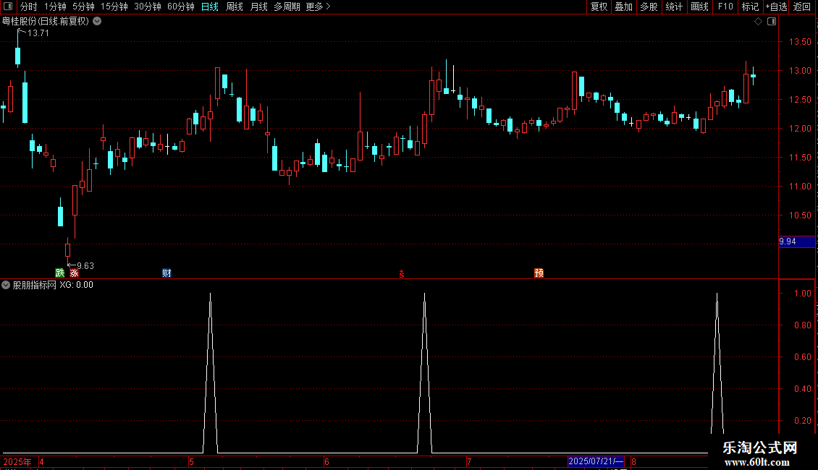
Task: Open the stock title dropdown arrow next to 粤桂股份
Action: 97,22
